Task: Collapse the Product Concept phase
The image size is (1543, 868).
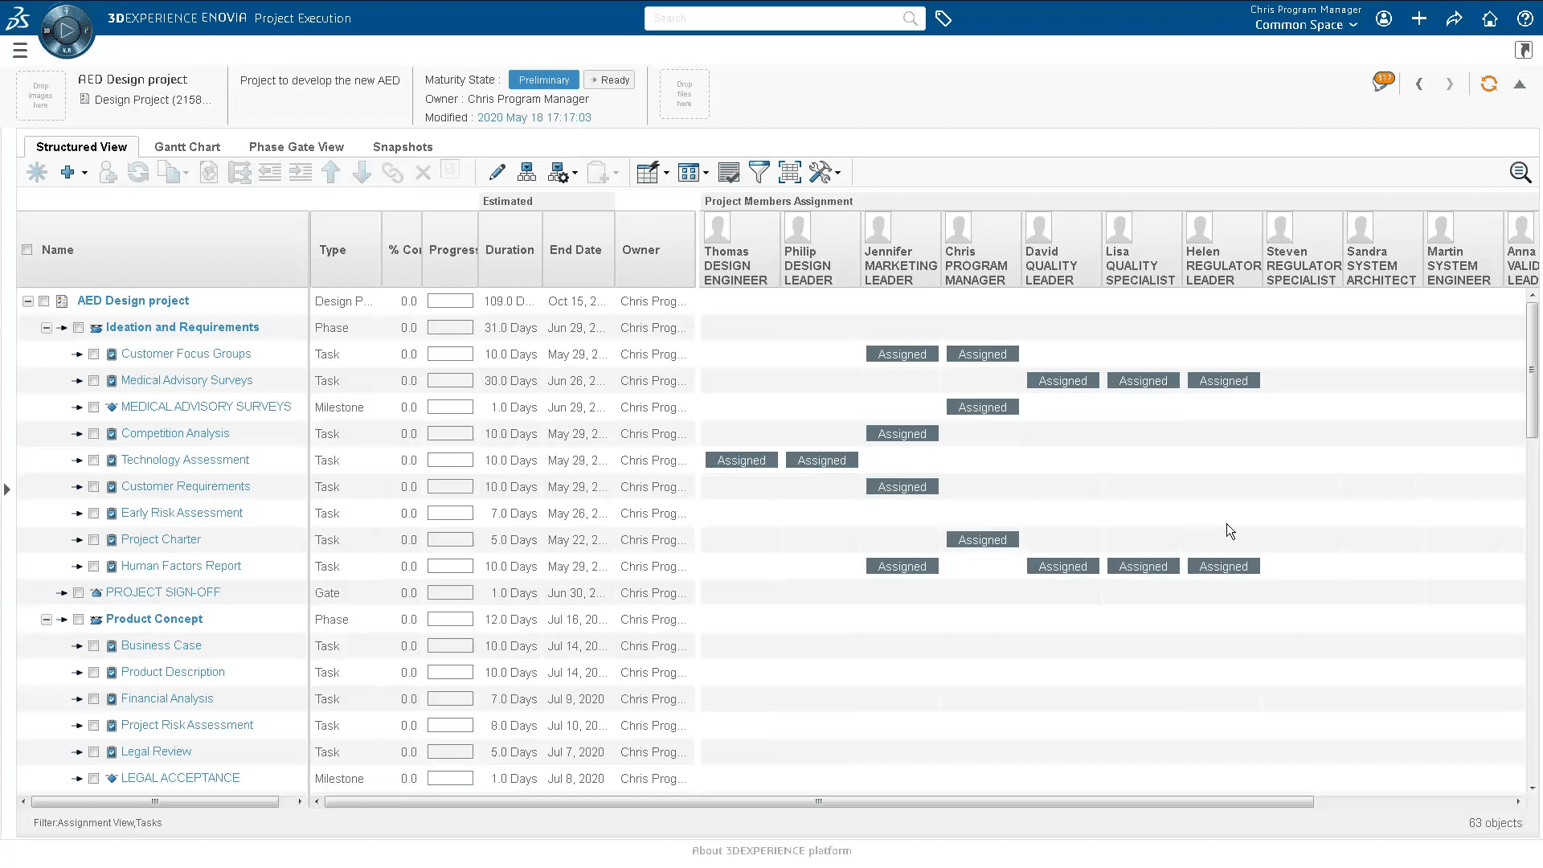Action: (46, 620)
